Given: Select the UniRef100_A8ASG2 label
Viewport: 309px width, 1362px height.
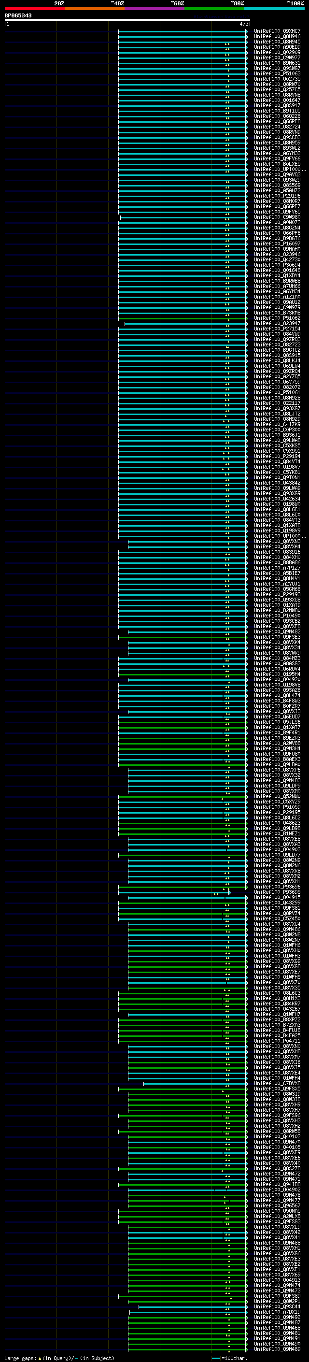Looking at the screenshot, I should [277, 663].
